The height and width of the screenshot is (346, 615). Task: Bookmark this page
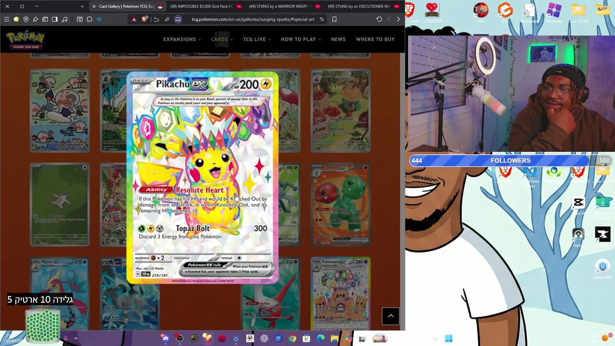coord(334,19)
